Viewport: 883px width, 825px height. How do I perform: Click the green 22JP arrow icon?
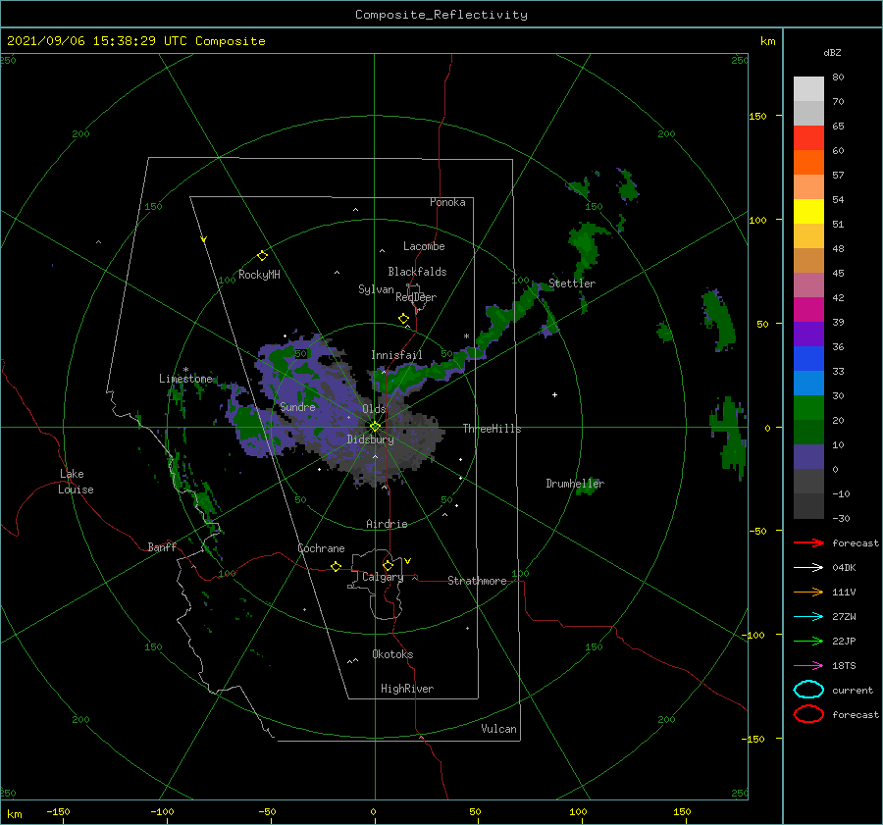pyautogui.click(x=808, y=641)
